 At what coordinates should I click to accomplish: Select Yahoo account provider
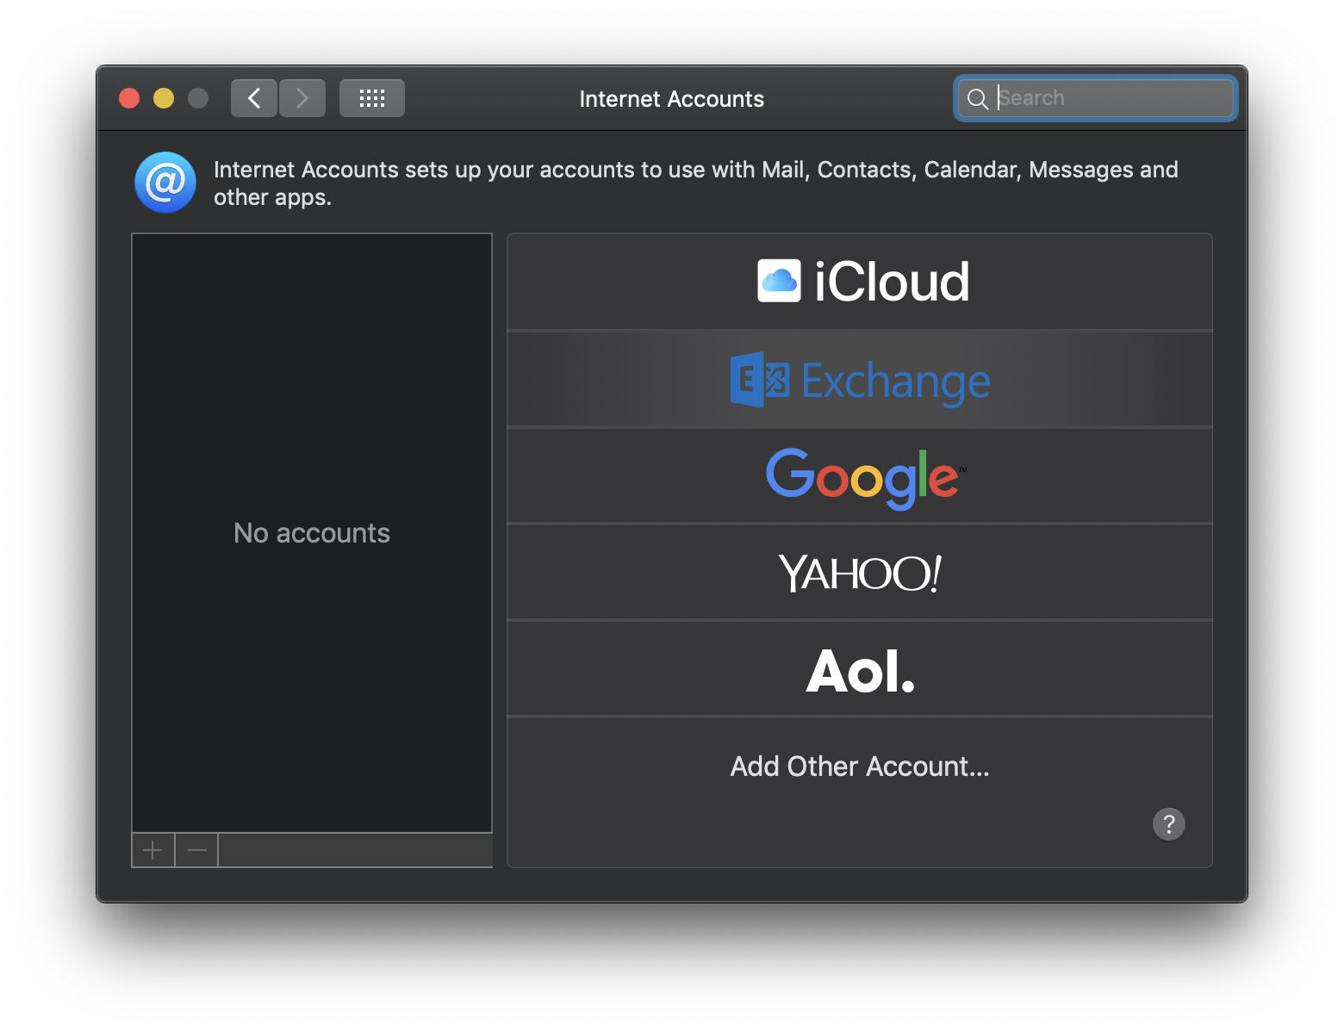[x=860, y=572]
